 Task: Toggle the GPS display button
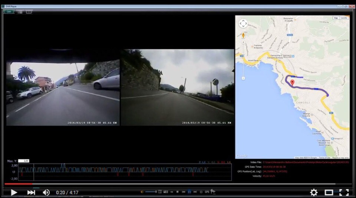pos(207,192)
